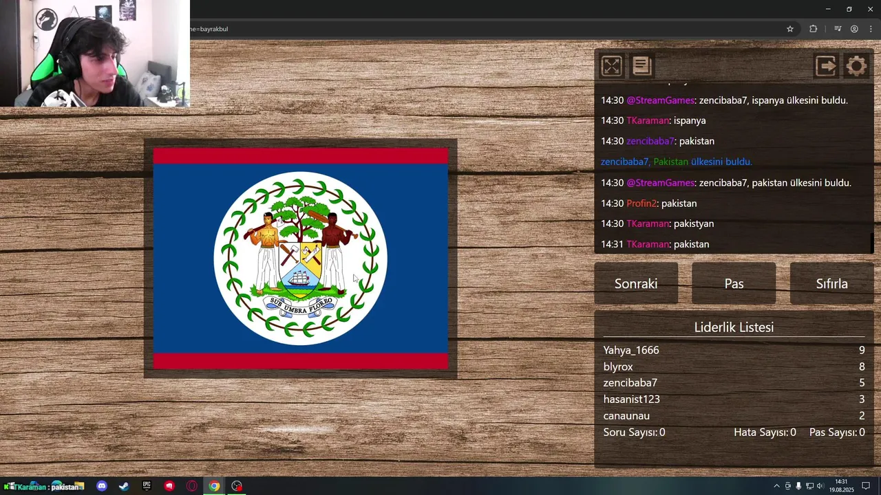881x495 pixels.
Task: Open Chrome extensions puzzle icon
Action: [x=814, y=29]
